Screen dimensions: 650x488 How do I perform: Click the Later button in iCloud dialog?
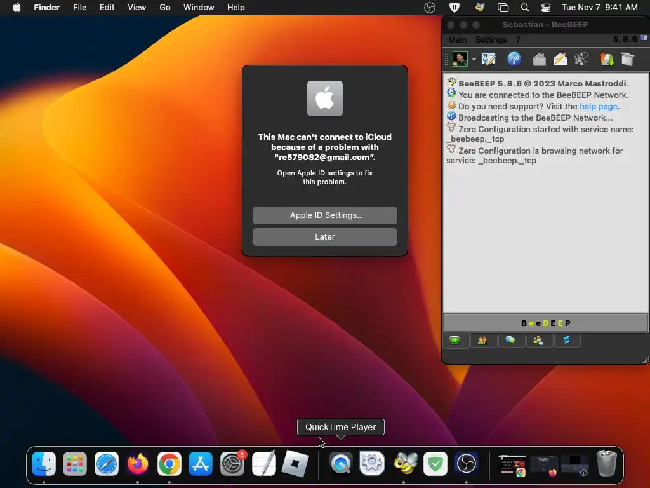pos(325,236)
